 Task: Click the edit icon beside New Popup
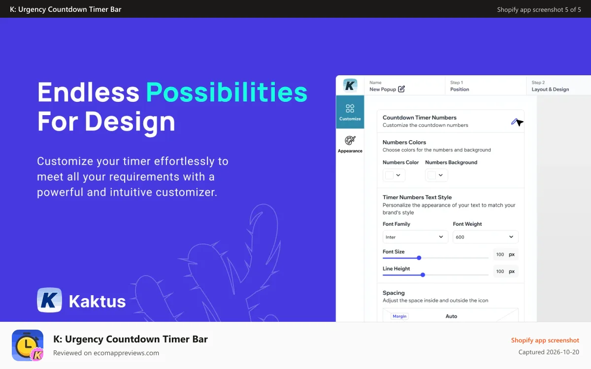click(x=401, y=89)
